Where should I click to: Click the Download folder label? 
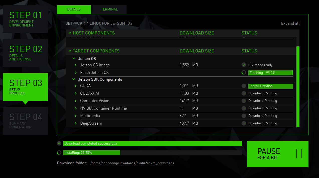pyautogui.click(x=72, y=163)
